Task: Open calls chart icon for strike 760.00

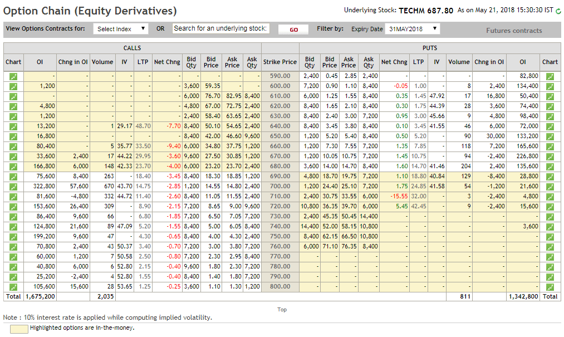Action: click(x=13, y=247)
